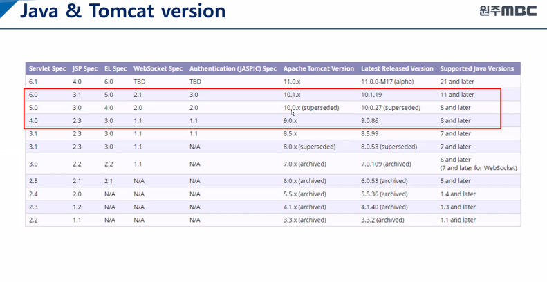Click '7 and later' in the 8.5.x row

tap(455, 133)
